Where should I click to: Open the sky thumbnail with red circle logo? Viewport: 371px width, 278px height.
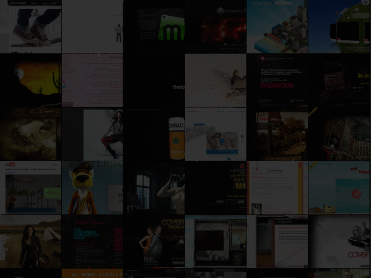click(x=339, y=188)
